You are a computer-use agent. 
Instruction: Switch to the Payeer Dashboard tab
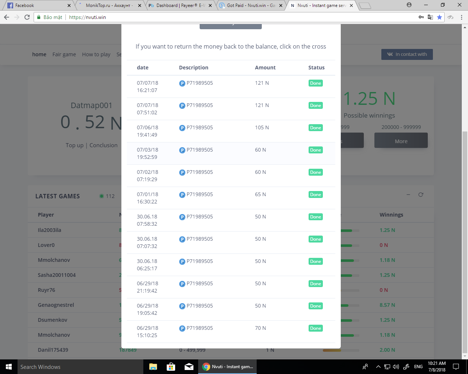(180, 5)
